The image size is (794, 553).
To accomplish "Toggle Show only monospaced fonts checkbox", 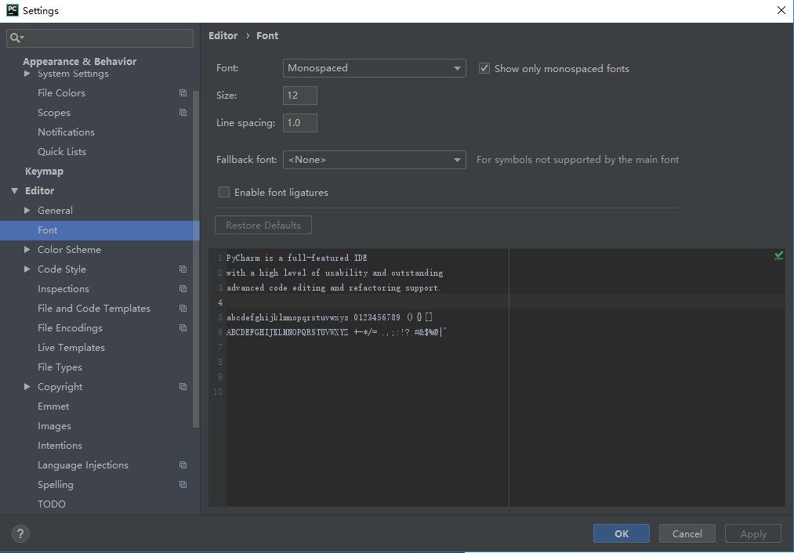I will click(484, 68).
